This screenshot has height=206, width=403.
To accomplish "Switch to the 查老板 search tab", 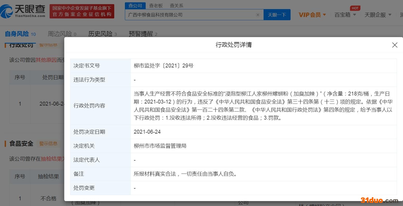I will pos(156,5).
